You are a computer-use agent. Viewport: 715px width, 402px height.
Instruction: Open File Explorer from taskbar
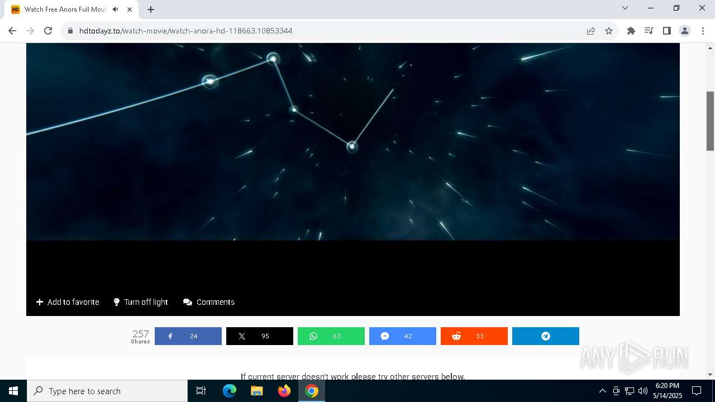point(257,391)
